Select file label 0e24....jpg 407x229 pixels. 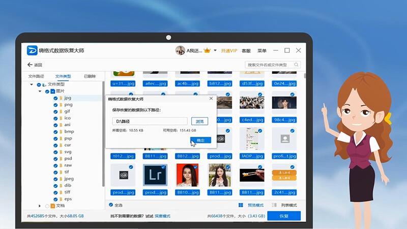point(284,83)
